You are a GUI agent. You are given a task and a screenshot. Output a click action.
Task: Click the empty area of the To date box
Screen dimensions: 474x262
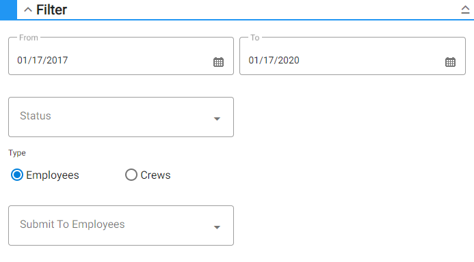point(372,60)
